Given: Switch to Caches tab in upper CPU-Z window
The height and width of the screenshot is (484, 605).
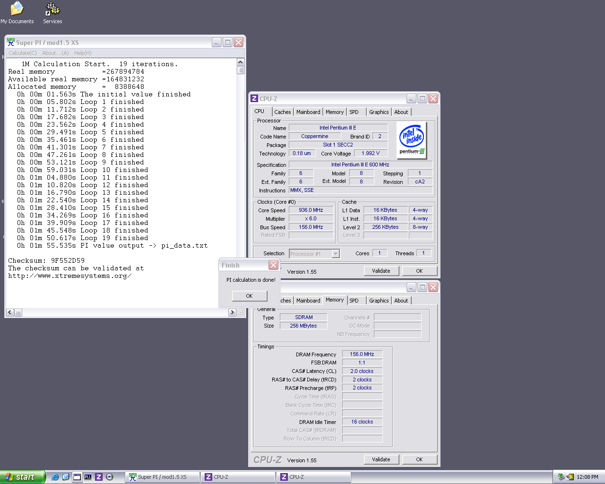Looking at the screenshot, I should click(x=283, y=112).
